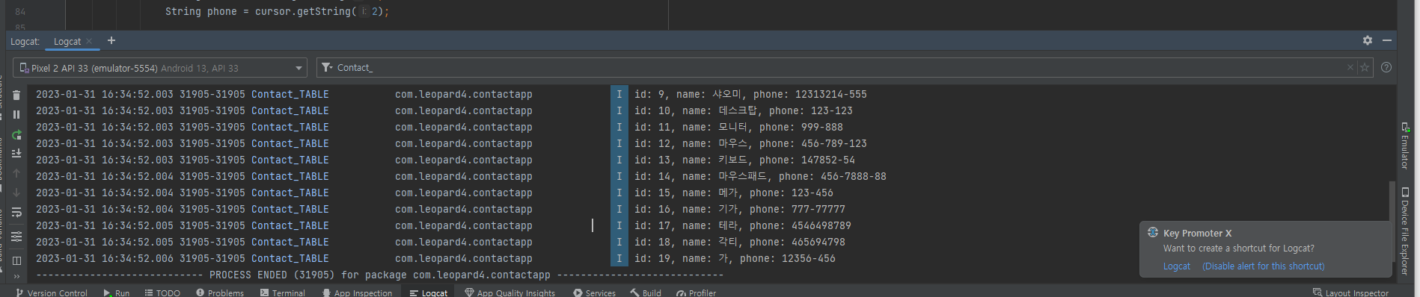
Task: Click the split panels icon in Logcat sidebar
Action: 16,260
